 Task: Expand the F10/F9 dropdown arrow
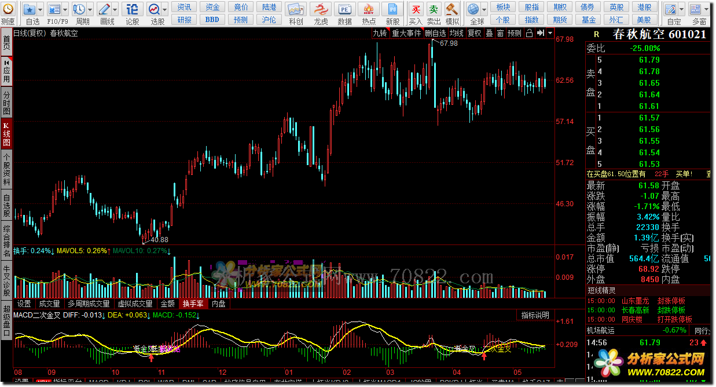pyautogui.click(x=65, y=9)
